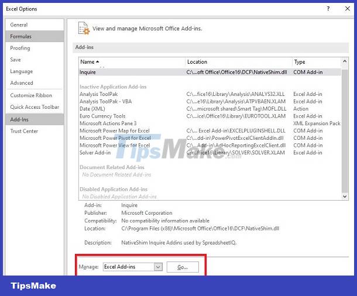Select Microsoft Power Map for Excel
The height and width of the screenshot is (296, 357).
tap(210, 131)
